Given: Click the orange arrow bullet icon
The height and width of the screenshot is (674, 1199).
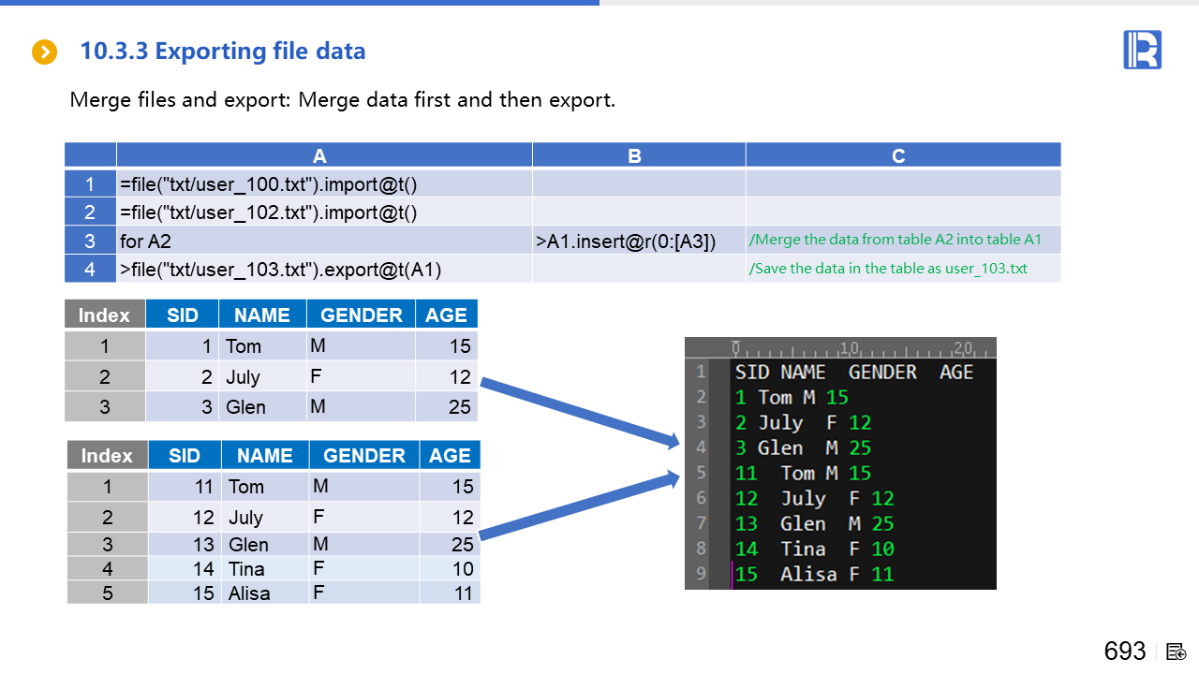Looking at the screenshot, I should coord(44,52).
